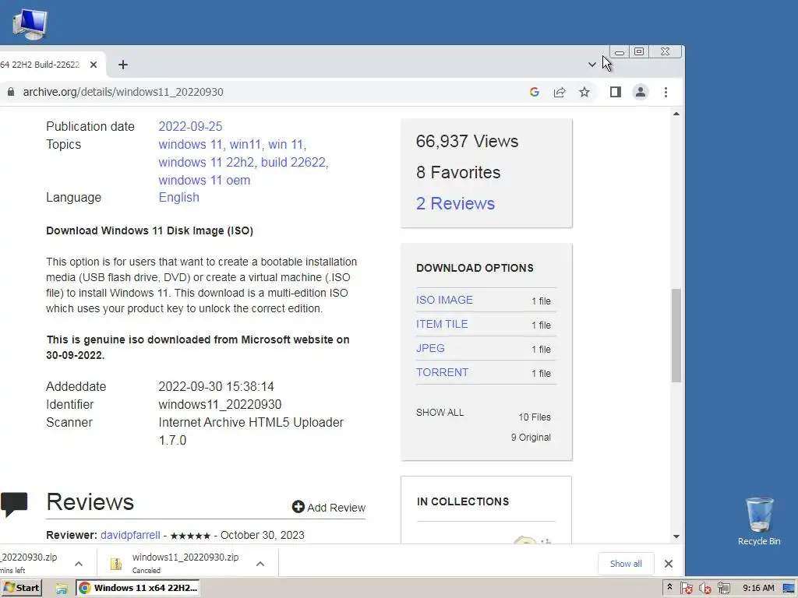Click the security flag tray icon
The image size is (798, 598).
[x=686, y=589]
